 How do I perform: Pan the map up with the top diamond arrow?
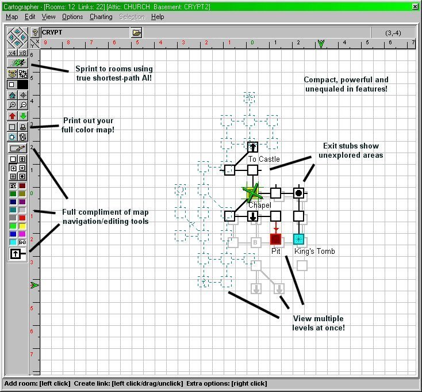pyautogui.click(x=17, y=32)
